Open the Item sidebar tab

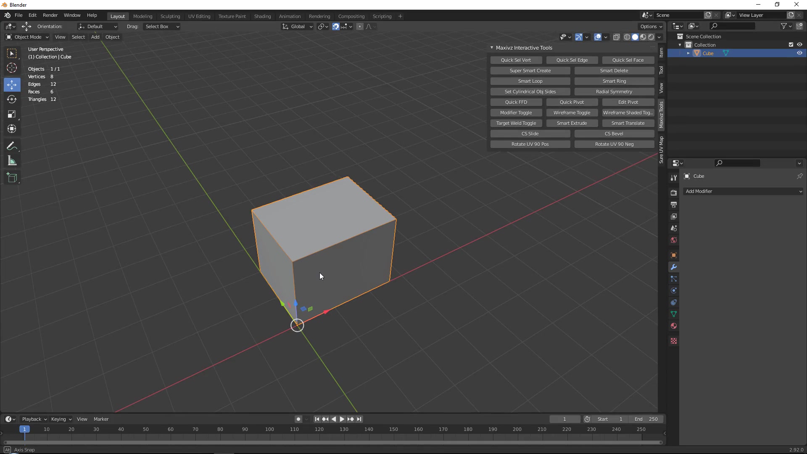pyautogui.click(x=661, y=53)
